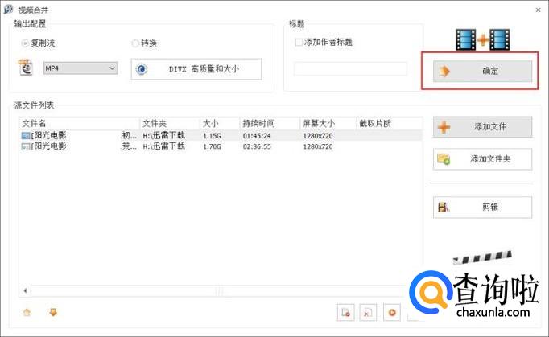Select the file row with size 1.70G

click(221, 146)
